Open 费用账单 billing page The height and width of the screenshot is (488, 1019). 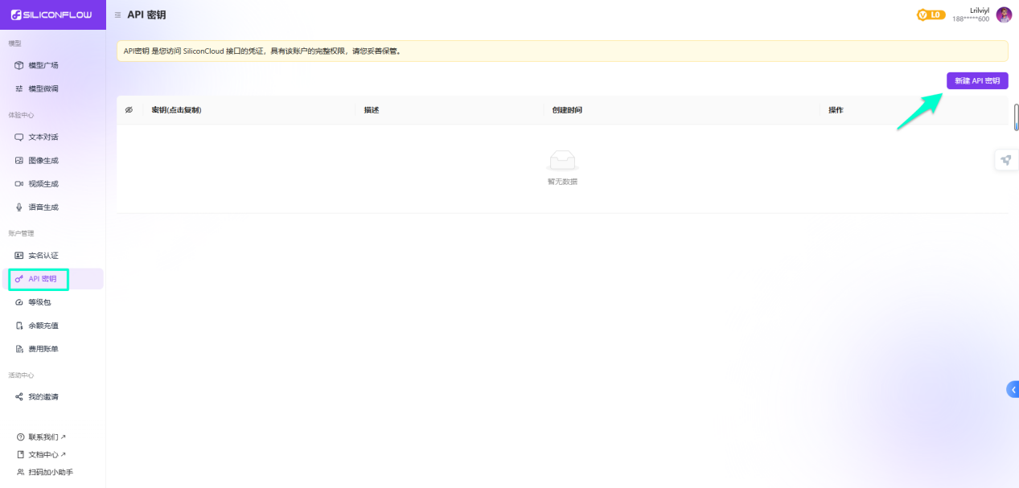pyautogui.click(x=43, y=349)
